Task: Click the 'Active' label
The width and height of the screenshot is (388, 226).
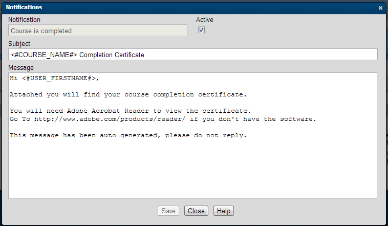Action: 205,20
